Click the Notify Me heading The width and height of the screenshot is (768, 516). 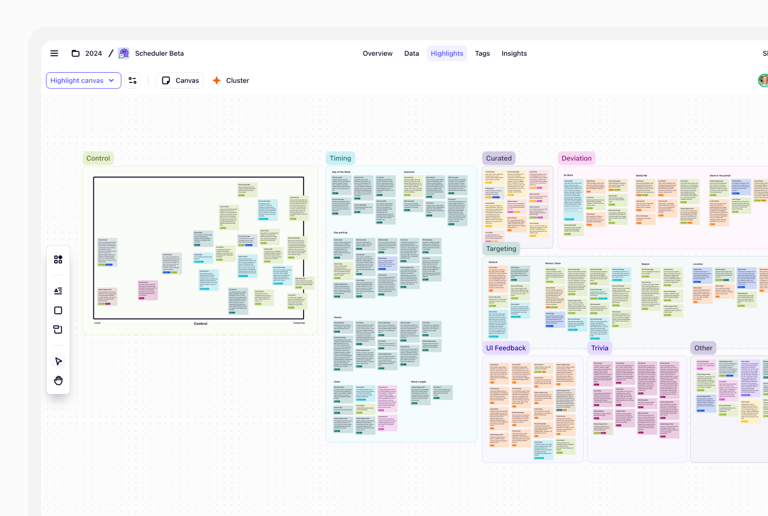pos(642,176)
